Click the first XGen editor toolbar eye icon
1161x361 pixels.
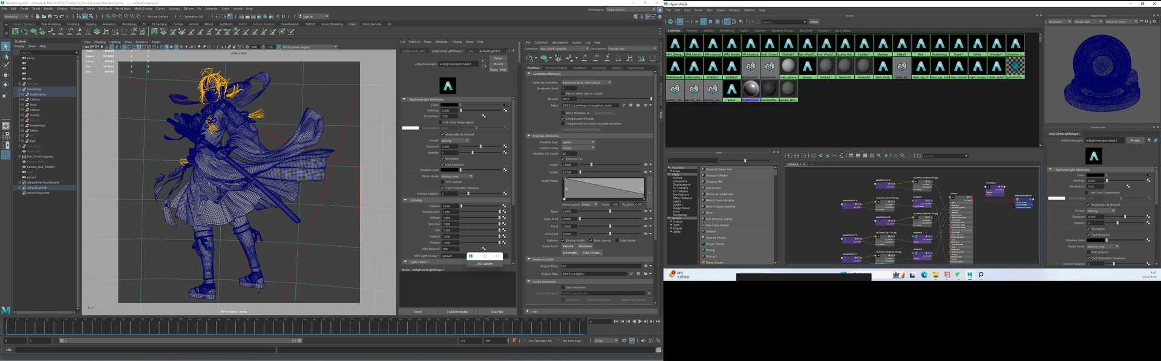[x=530, y=58]
